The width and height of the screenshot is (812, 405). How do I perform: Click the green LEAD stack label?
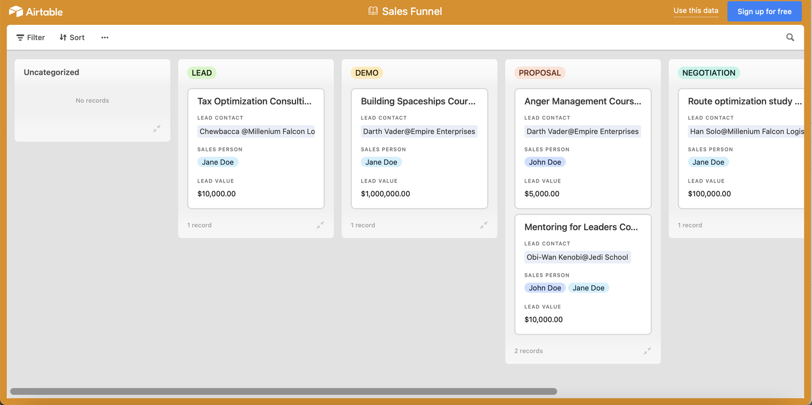tap(201, 73)
